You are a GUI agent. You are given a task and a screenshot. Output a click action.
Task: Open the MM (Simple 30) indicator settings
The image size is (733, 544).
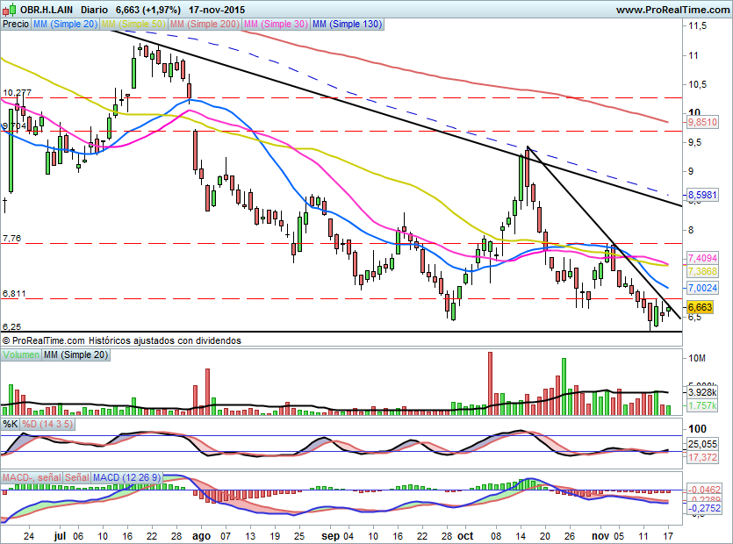[x=275, y=25]
